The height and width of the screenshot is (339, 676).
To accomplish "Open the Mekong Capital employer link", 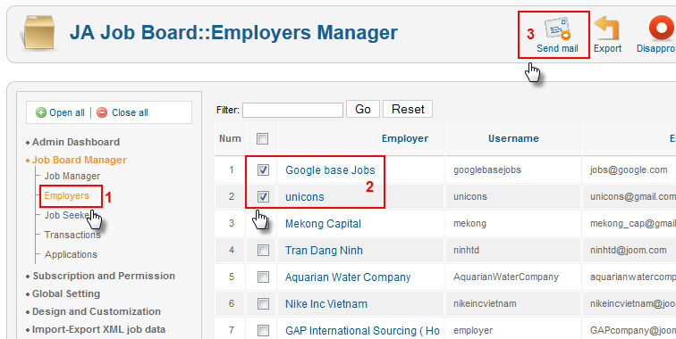I will tap(324, 224).
